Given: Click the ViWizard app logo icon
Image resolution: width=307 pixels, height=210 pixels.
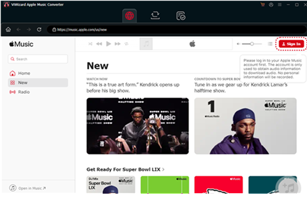Looking at the screenshot, I should click(x=6, y=4).
